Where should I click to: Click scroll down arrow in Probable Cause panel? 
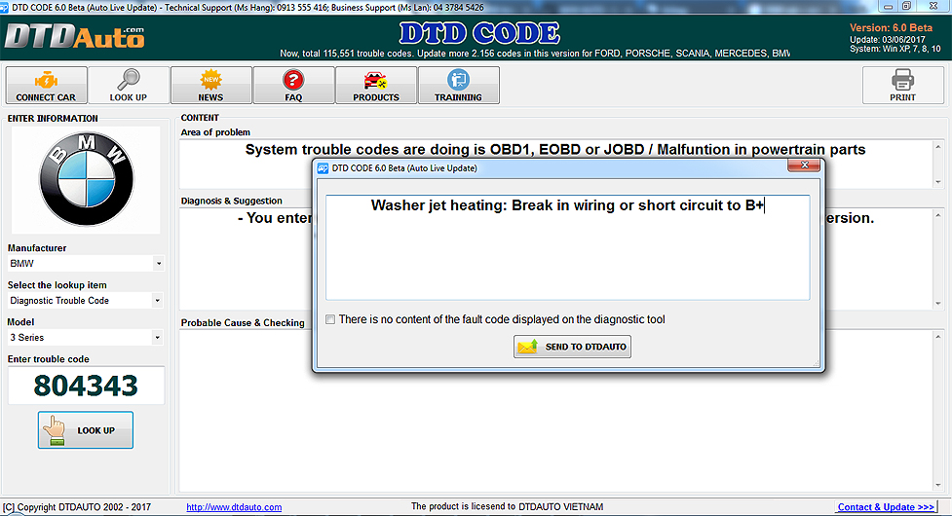(938, 485)
